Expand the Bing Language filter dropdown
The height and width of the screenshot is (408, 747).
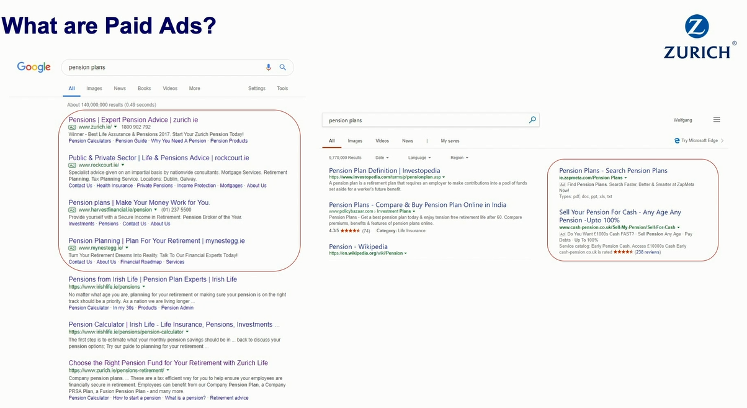(x=418, y=158)
